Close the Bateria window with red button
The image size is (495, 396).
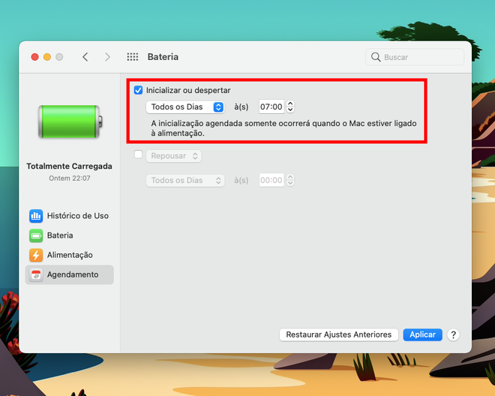point(35,57)
